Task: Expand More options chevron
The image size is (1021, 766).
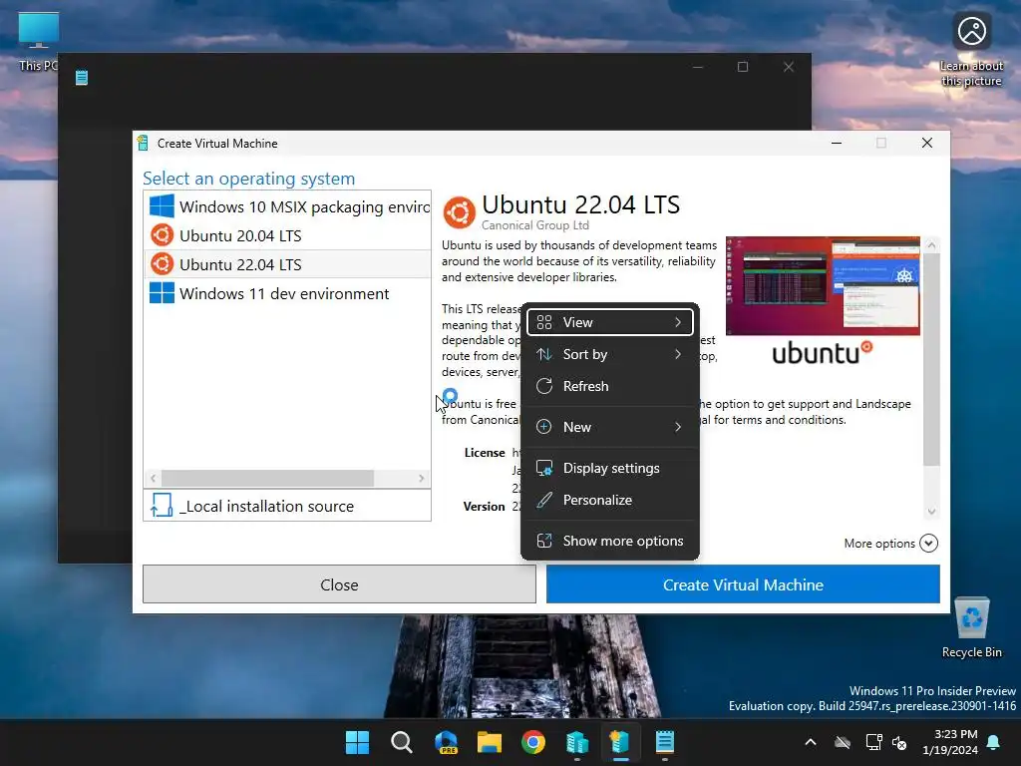Action: coord(928,543)
